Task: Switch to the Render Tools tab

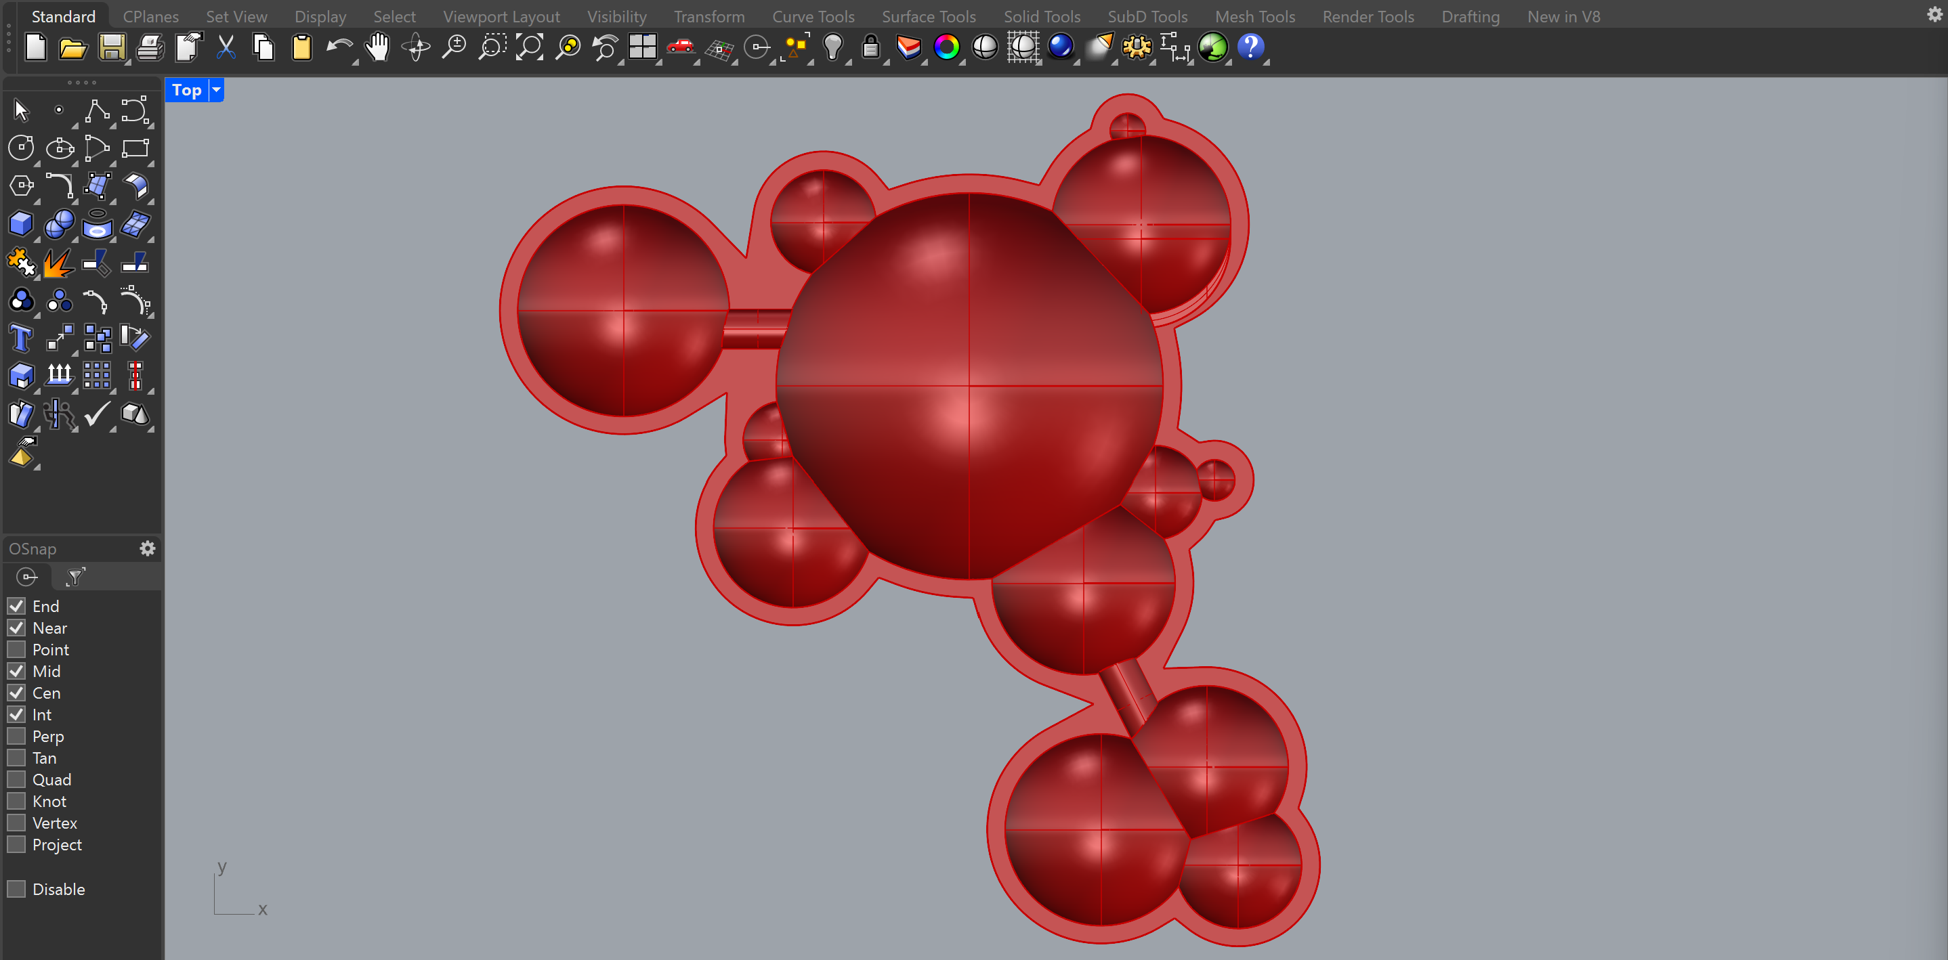Action: [x=1368, y=16]
